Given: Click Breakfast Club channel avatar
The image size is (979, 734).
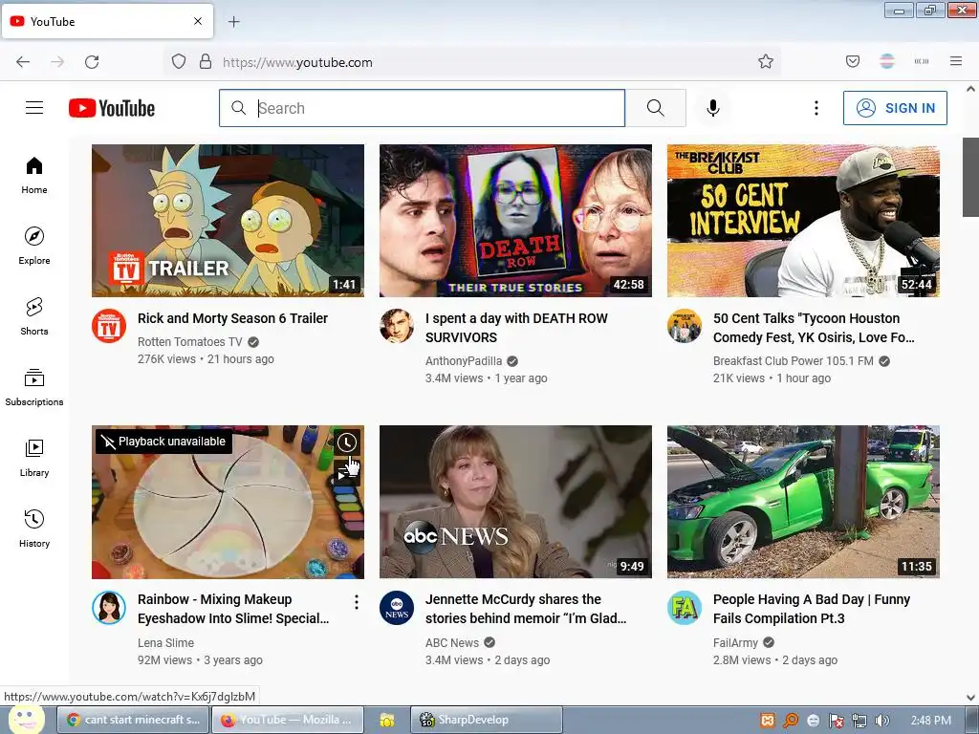Looking at the screenshot, I should (x=685, y=326).
